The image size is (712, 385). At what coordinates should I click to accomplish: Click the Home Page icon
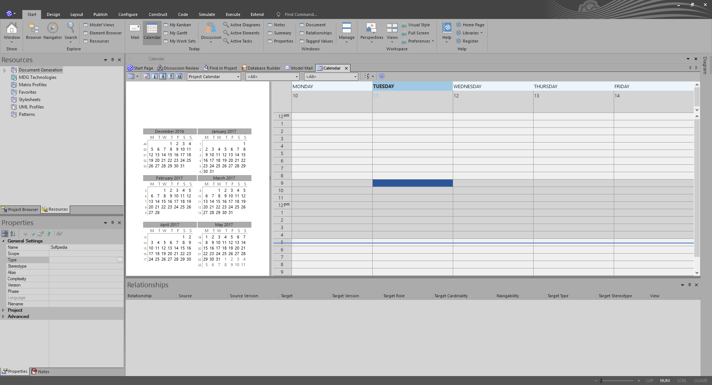[459, 25]
